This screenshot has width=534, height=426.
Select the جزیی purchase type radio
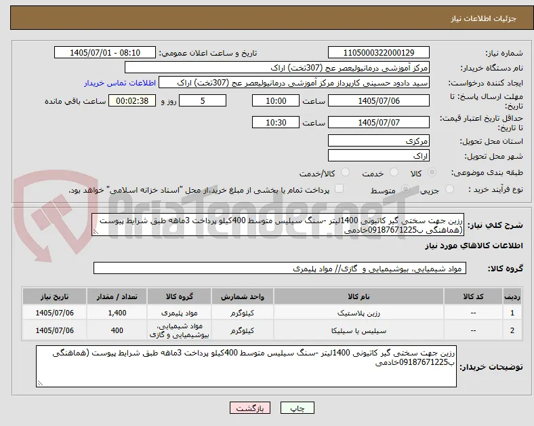pyautogui.click(x=449, y=189)
